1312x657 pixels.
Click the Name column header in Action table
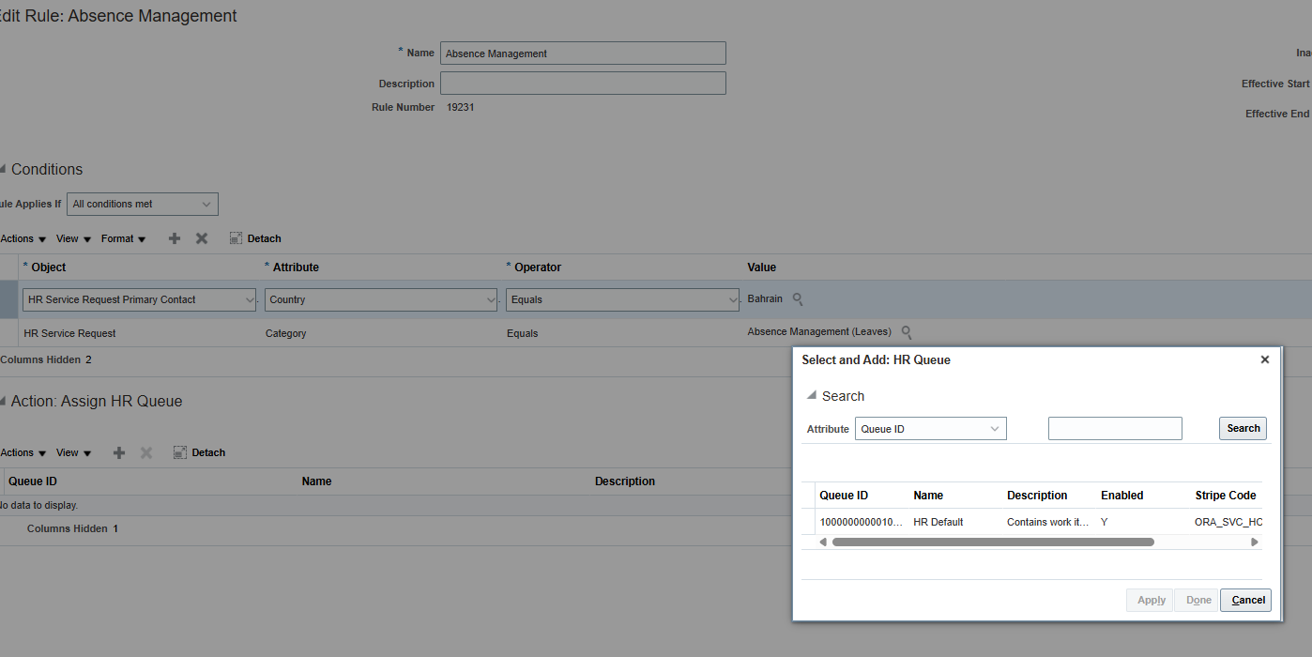(x=317, y=481)
